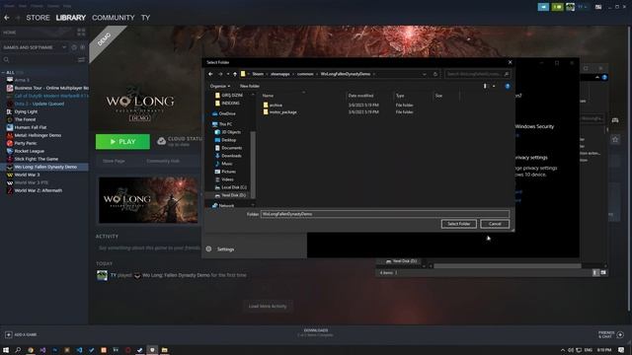Click the Folder name input field
Image resolution: width=632 pixels, height=355 pixels.
[x=385, y=214]
